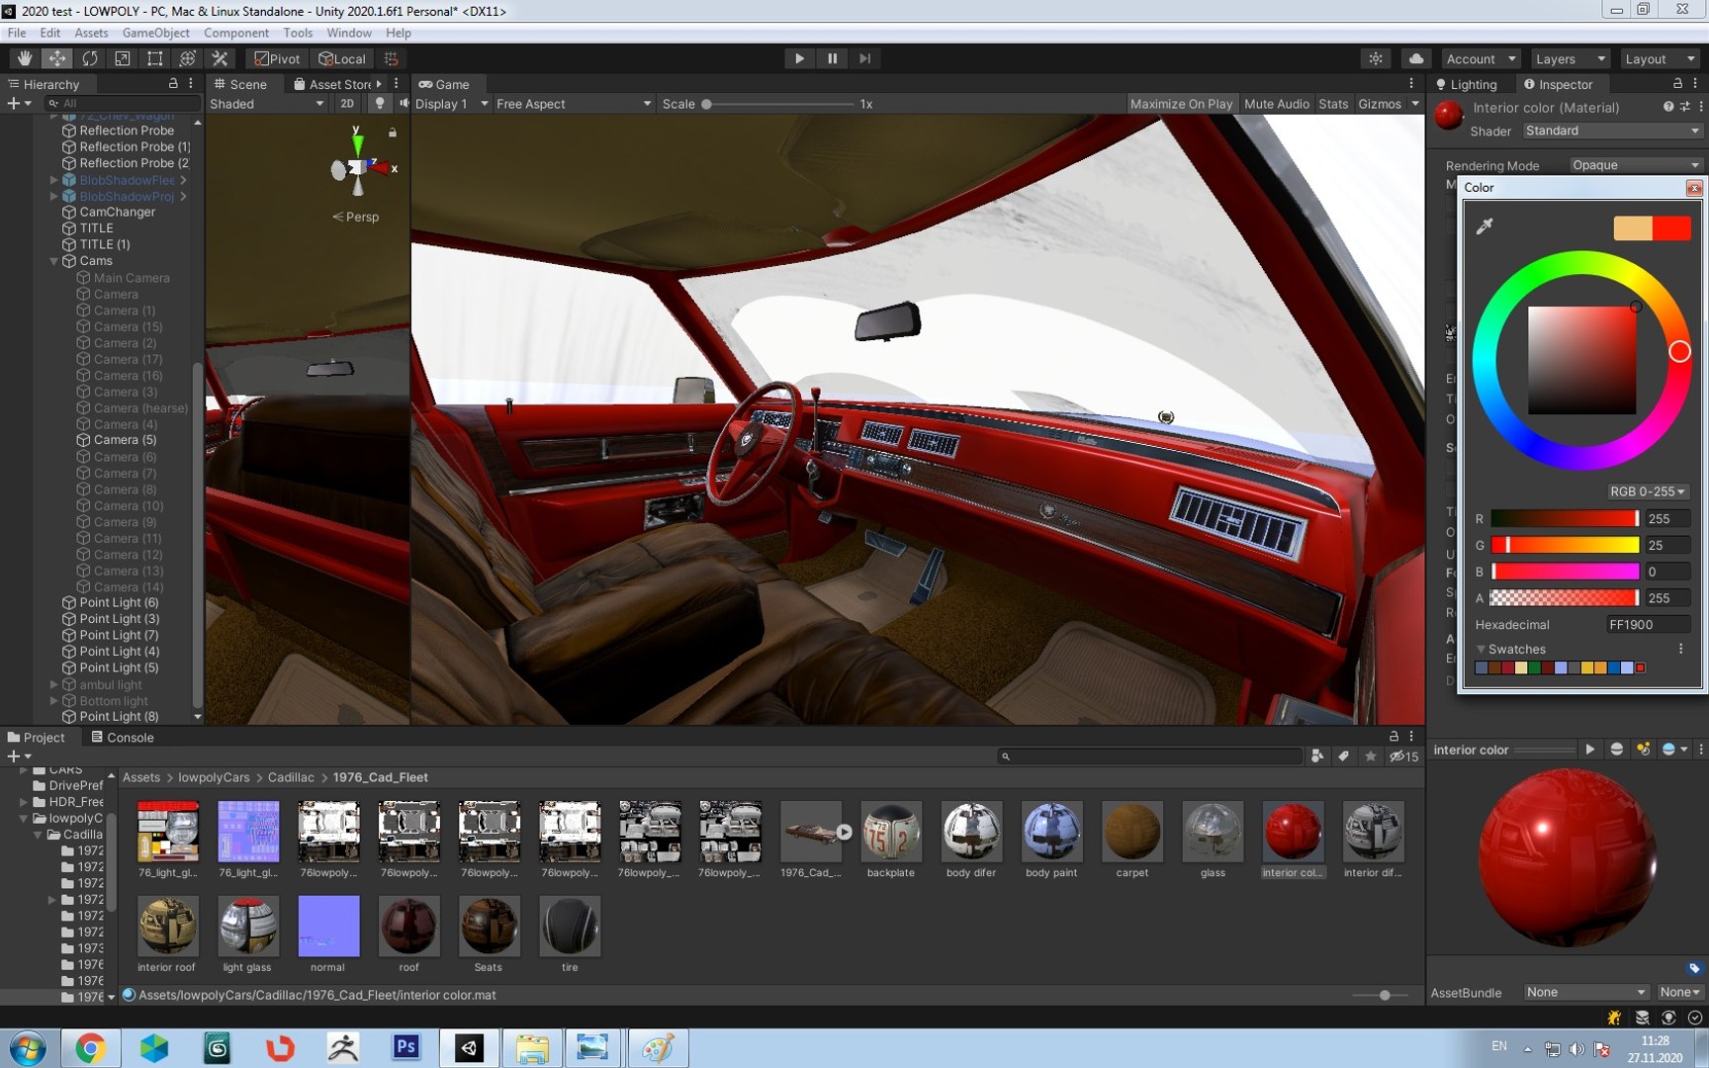Click Cadillac in the breadcrumb path
Image resolution: width=1709 pixels, height=1068 pixels.
291,777
